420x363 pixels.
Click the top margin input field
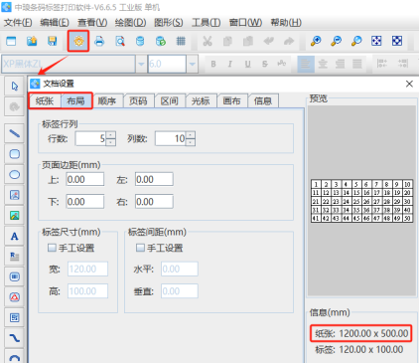pos(85,179)
